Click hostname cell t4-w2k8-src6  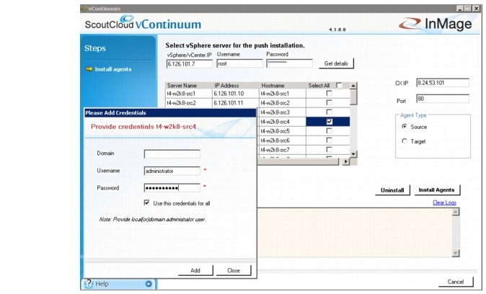click(283, 141)
